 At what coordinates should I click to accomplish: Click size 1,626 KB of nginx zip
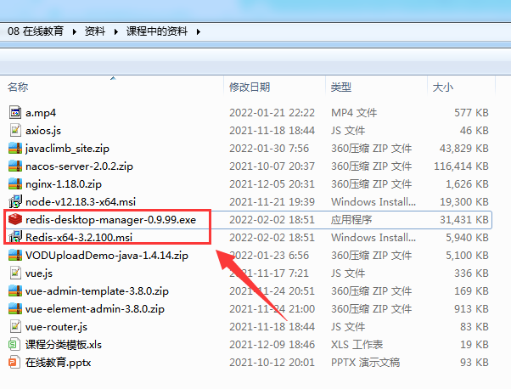click(x=468, y=184)
